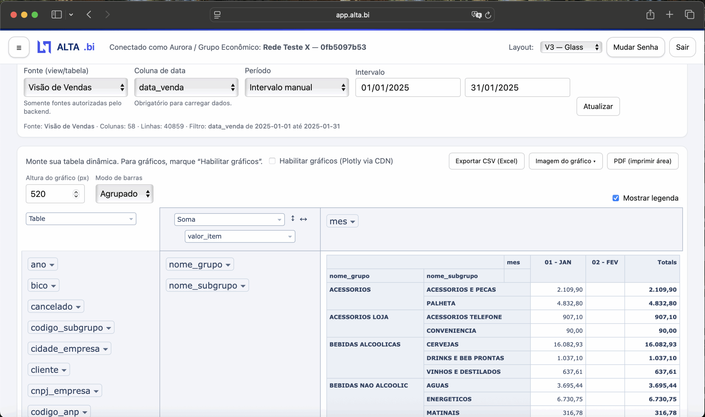Expand the Soma aggregator dropdown

tap(229, 220)
